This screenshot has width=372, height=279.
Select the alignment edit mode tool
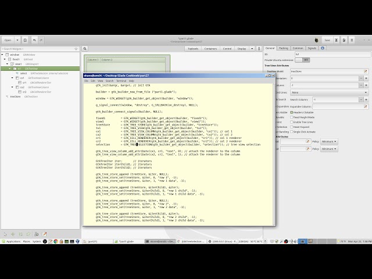pyautogui.click(x=28, y=234)
